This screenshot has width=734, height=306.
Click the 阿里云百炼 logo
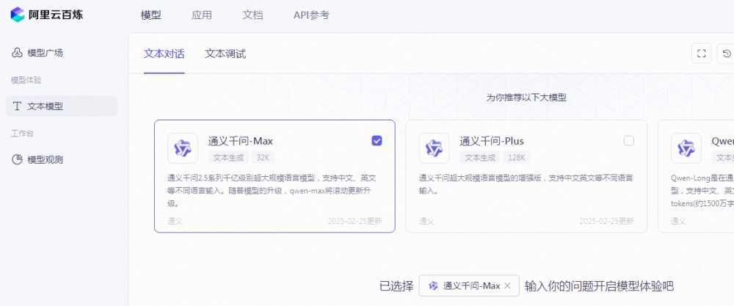click(46, 15)
